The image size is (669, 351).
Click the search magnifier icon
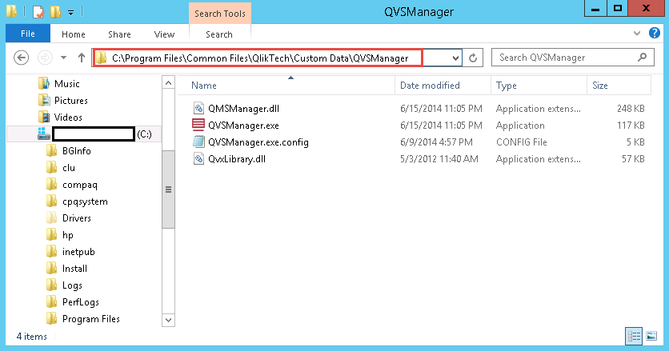tap(642, 57)
